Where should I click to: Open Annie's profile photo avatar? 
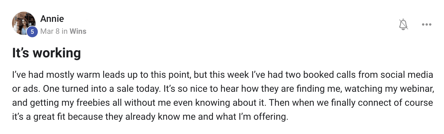point(24,24)
